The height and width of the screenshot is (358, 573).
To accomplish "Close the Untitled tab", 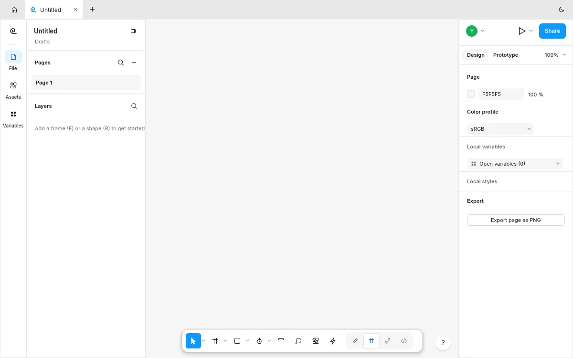I will coord(75,10).
